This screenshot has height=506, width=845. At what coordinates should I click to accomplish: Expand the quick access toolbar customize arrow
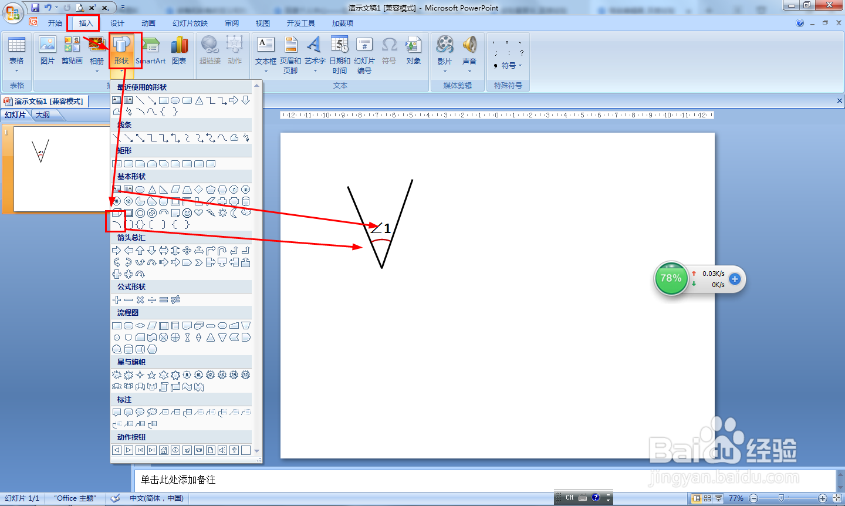(123, 8)
